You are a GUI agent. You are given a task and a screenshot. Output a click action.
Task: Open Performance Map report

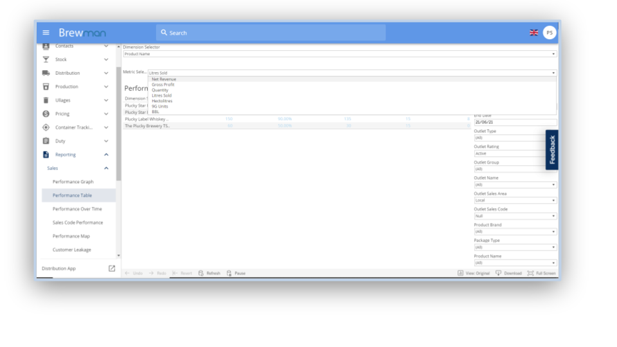tap(71, 236)
